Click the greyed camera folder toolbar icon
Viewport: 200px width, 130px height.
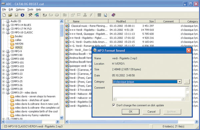[65, 15]
